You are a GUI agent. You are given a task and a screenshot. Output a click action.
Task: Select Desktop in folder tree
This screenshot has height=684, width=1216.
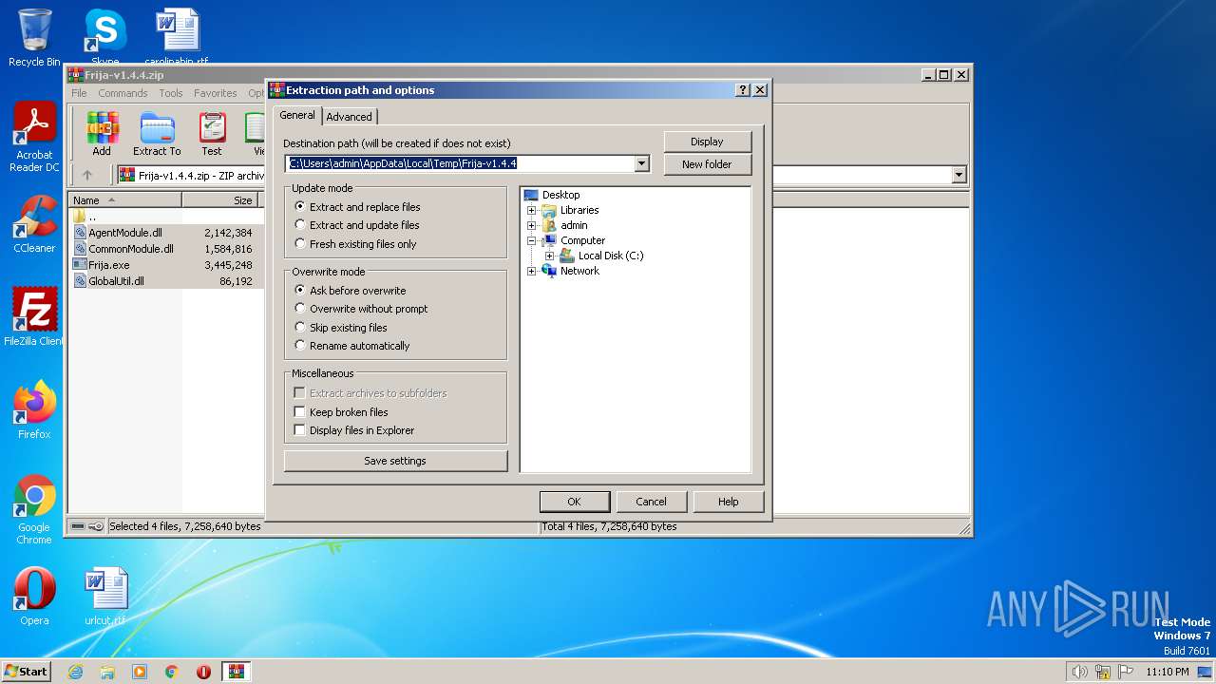tap(560, 195)
